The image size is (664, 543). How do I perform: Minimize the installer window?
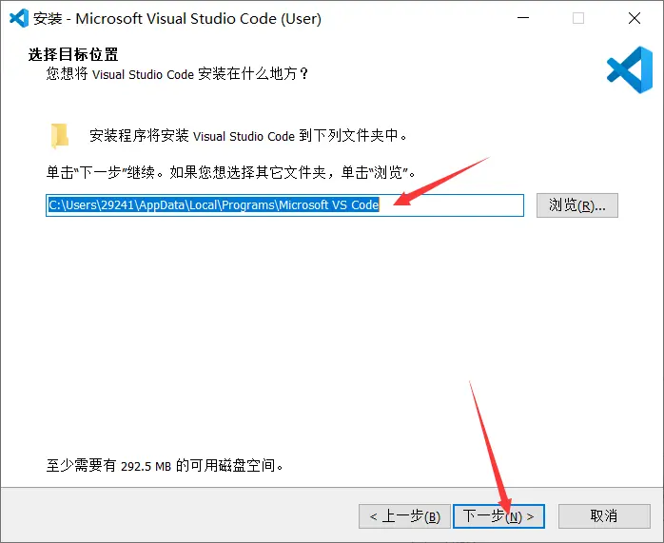523,18
